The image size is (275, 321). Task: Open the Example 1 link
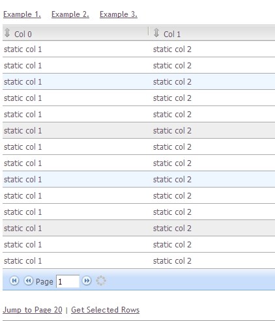click(x=22, y=14)
